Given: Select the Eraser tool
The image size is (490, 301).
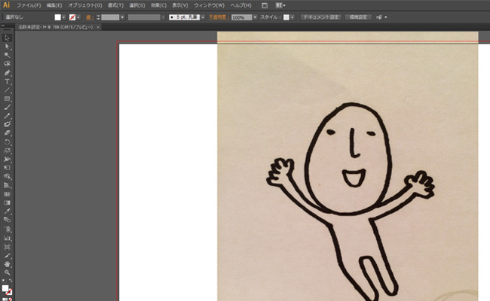Looking at the screenshot, I should point(7,132).
